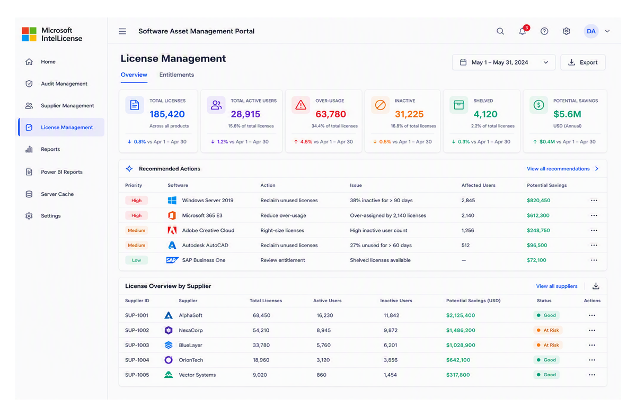Viewport: 636px width, 417px height.
Task: Click the Vector Systems supplier logo
Action: [x=169, y=375]
